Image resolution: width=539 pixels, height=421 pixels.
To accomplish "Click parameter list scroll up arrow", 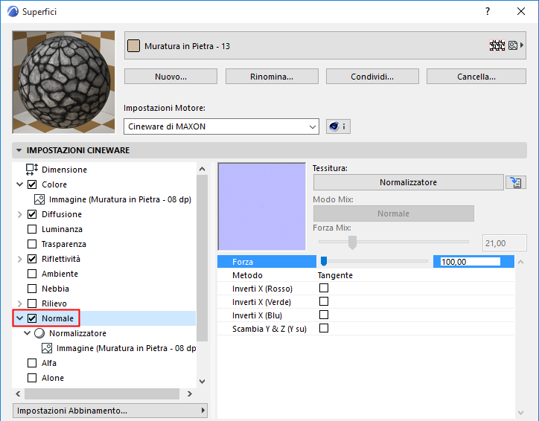I will pos(521,262).
